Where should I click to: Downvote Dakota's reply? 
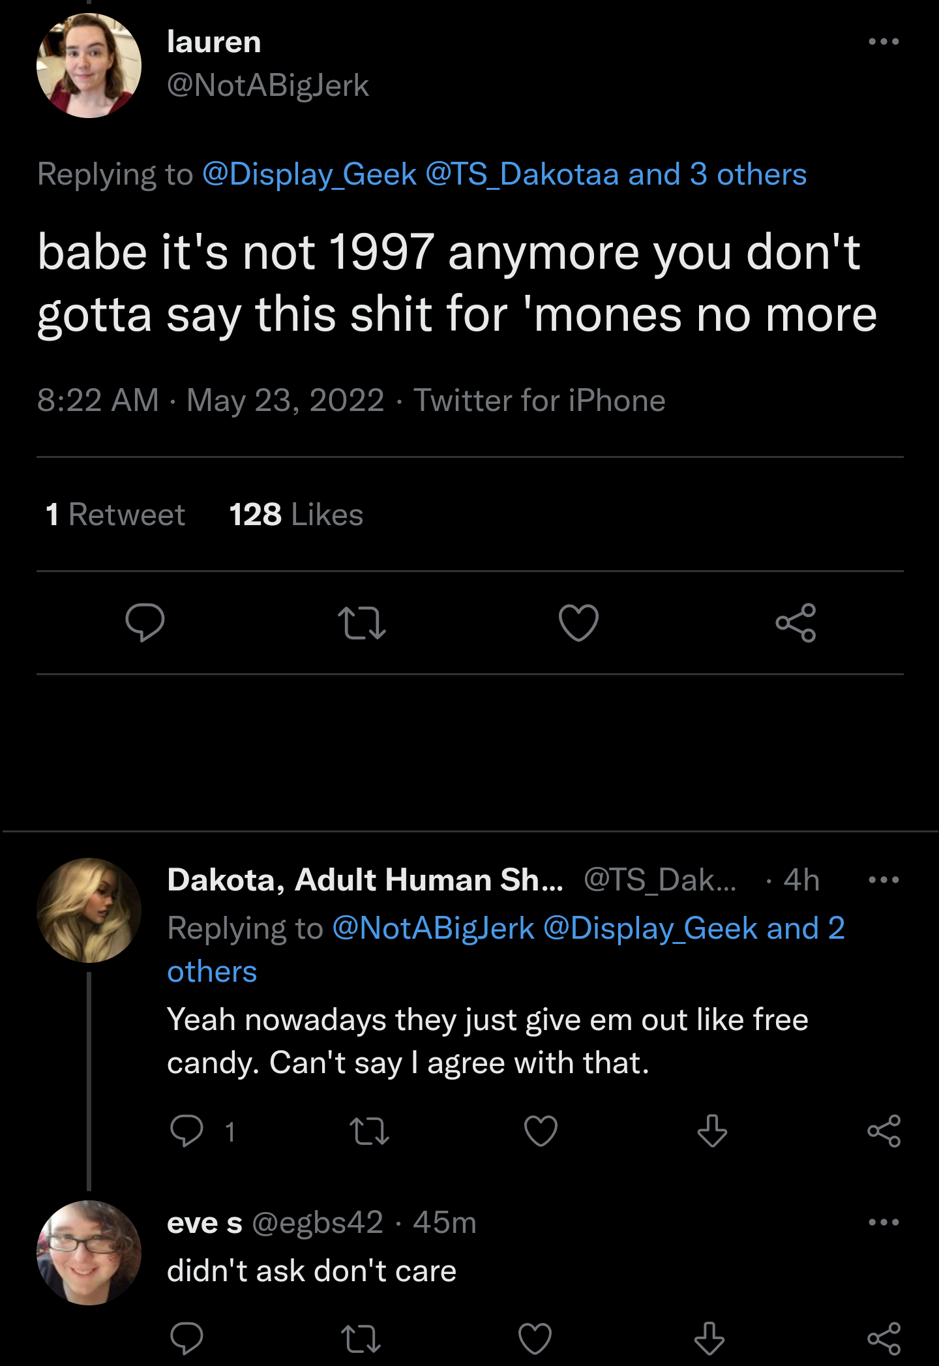[712, 1131]
